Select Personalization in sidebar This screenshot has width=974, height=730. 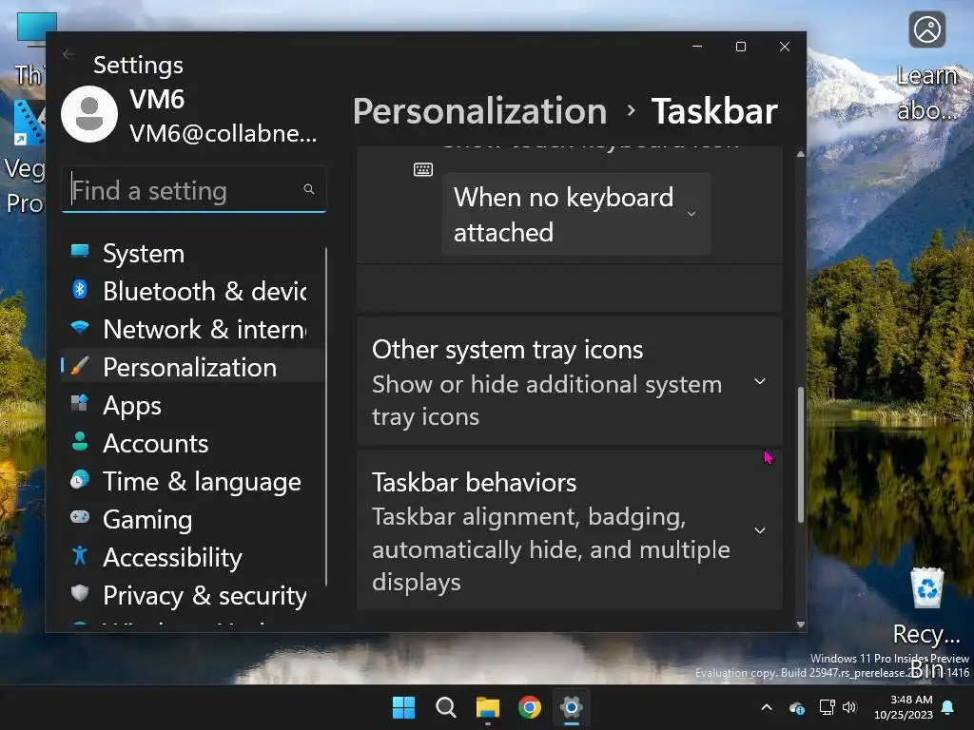(192, 367)
